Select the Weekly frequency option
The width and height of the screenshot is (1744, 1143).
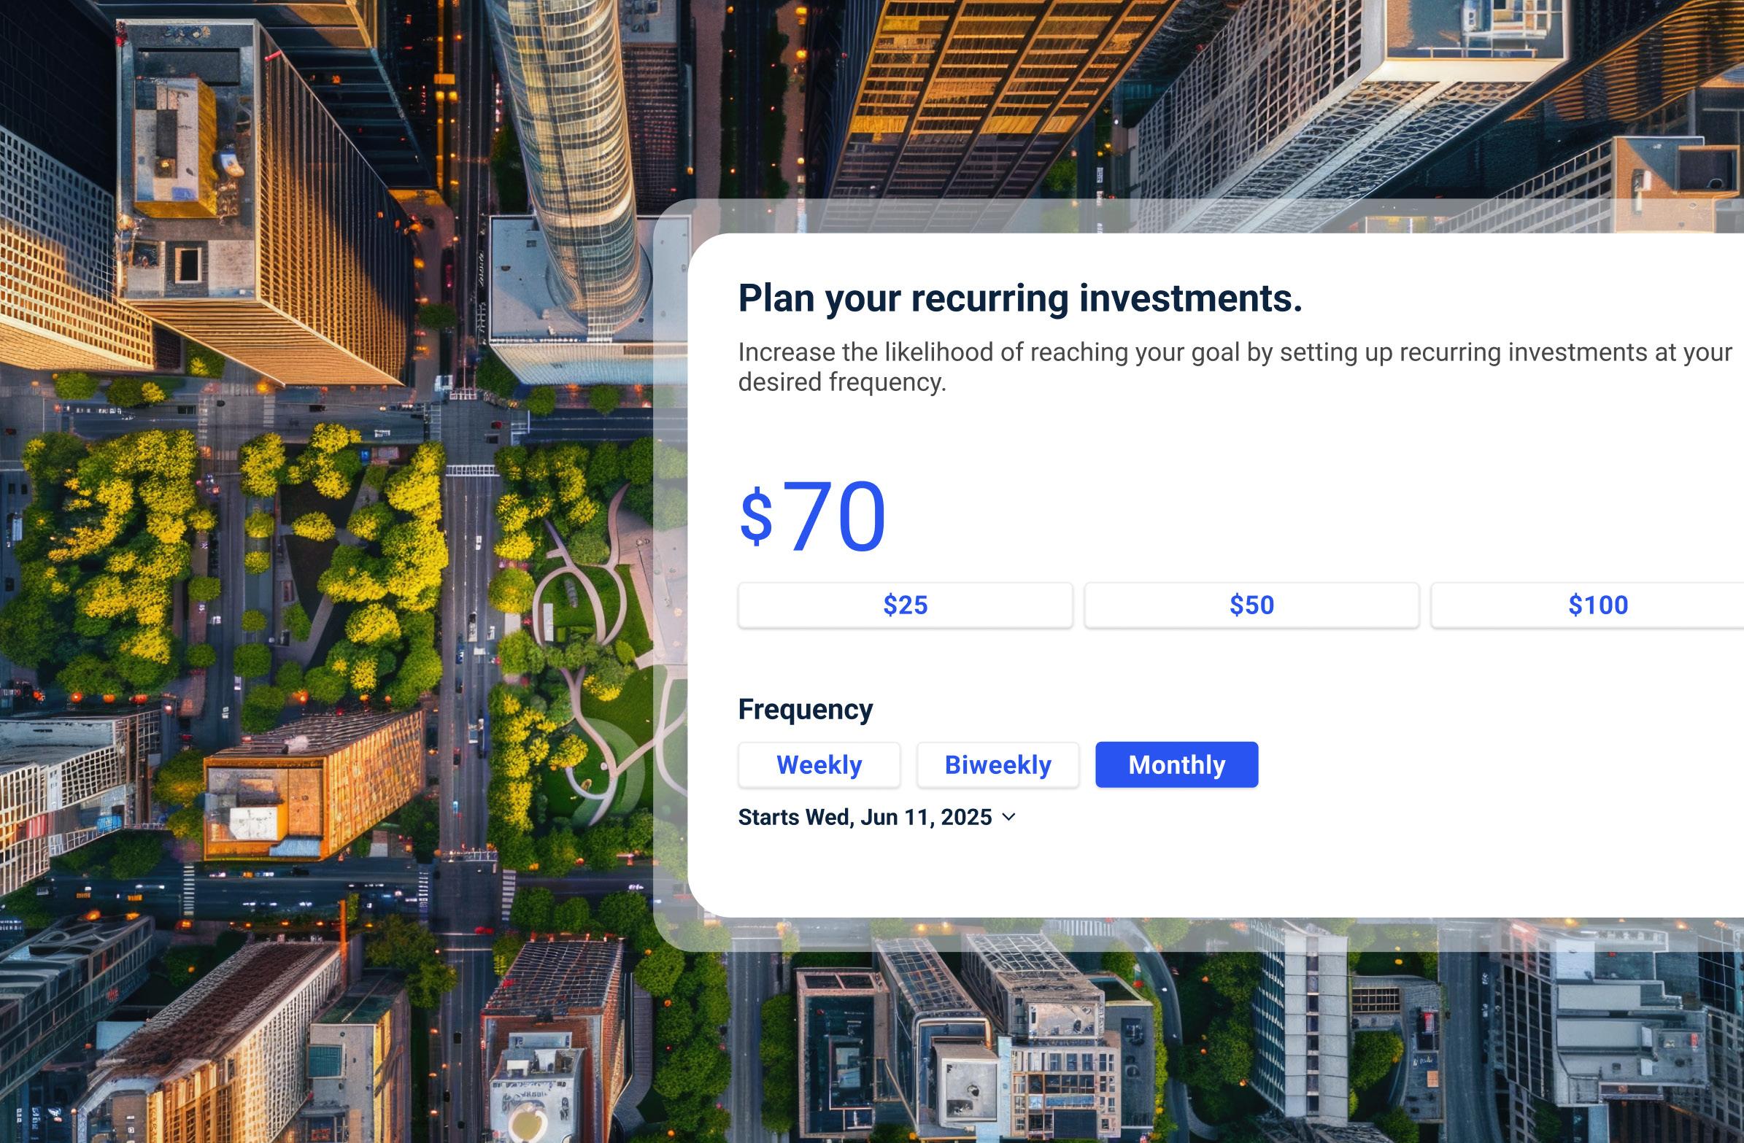tap(819, 765)
